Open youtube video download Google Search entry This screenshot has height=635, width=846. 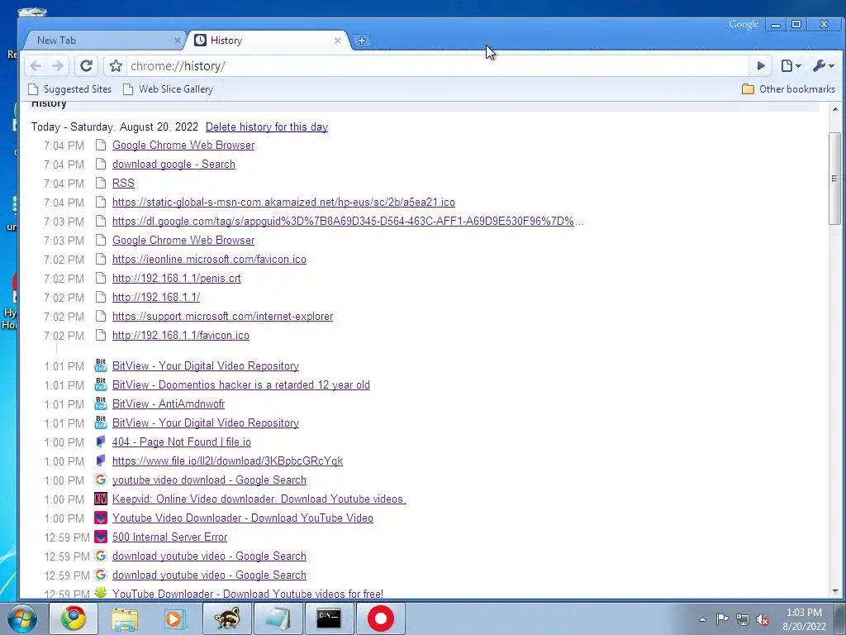[209, 480]
